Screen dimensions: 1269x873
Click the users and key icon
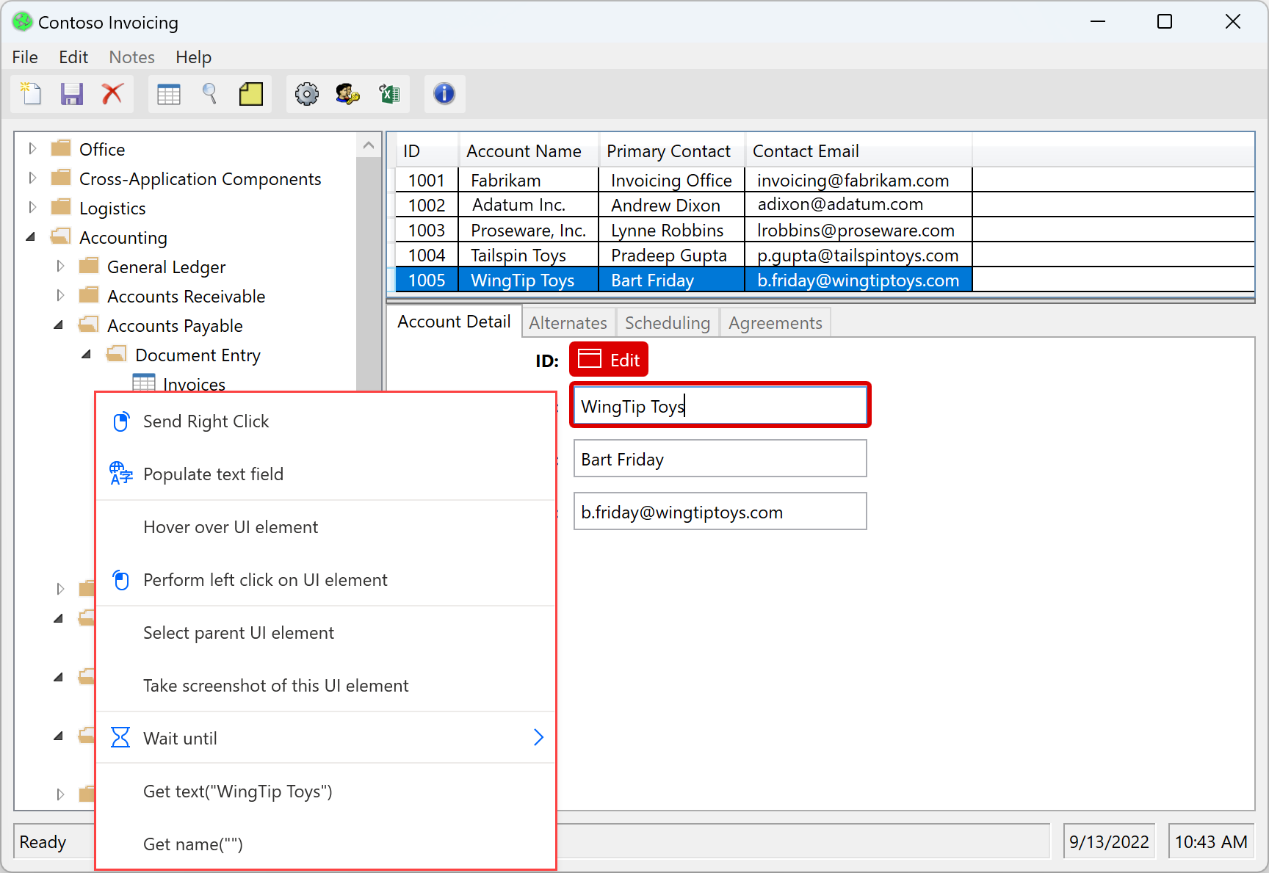coord(348,94)
